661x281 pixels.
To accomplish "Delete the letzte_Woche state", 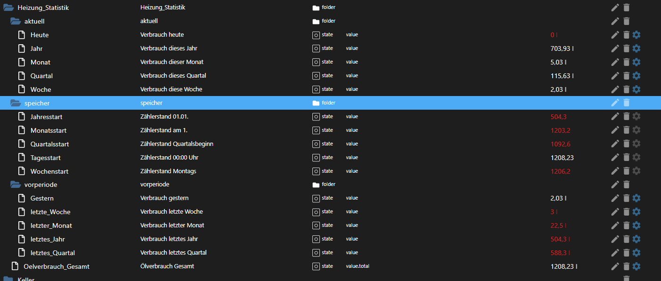I will coord(626,212).
